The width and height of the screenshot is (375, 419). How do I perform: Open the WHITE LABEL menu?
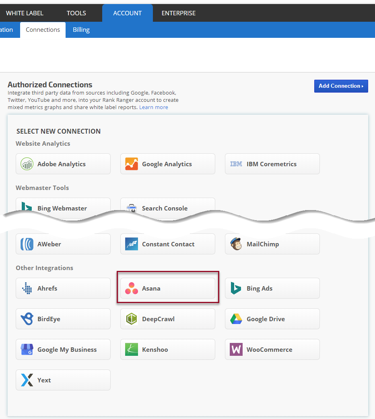click(x=25, y=13)
